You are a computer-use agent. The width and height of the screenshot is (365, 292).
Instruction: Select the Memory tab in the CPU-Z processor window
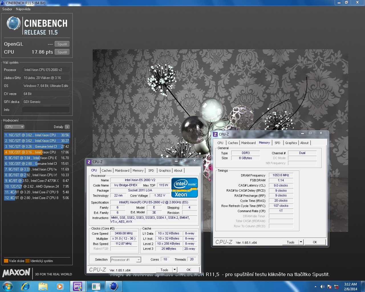click(138, 171)
